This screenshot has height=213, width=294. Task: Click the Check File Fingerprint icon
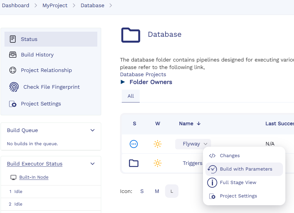[14, 87]
